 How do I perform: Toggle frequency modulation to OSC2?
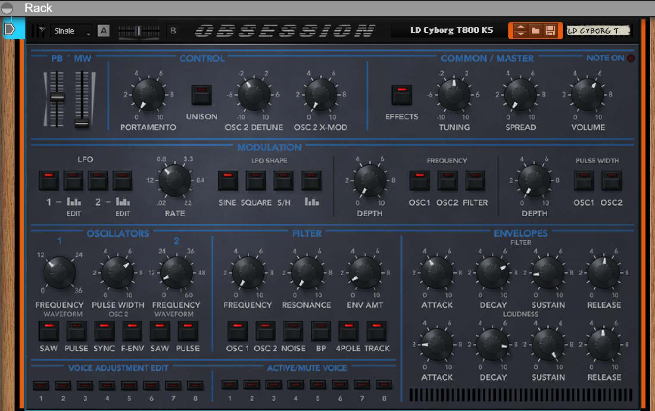click(447, 181)
